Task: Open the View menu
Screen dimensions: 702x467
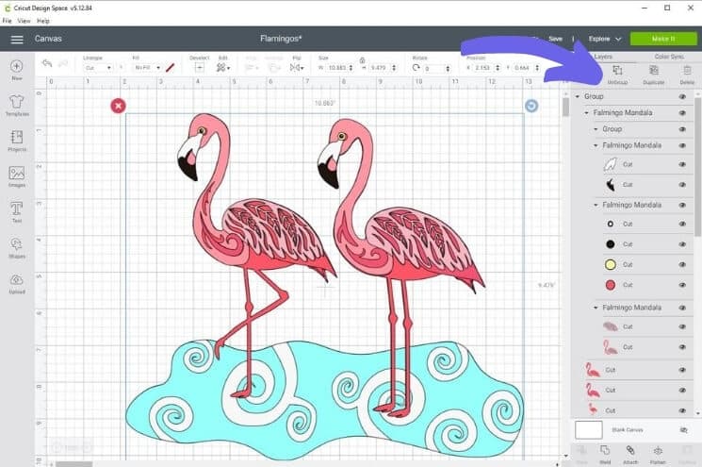Action: click(24, 21)
